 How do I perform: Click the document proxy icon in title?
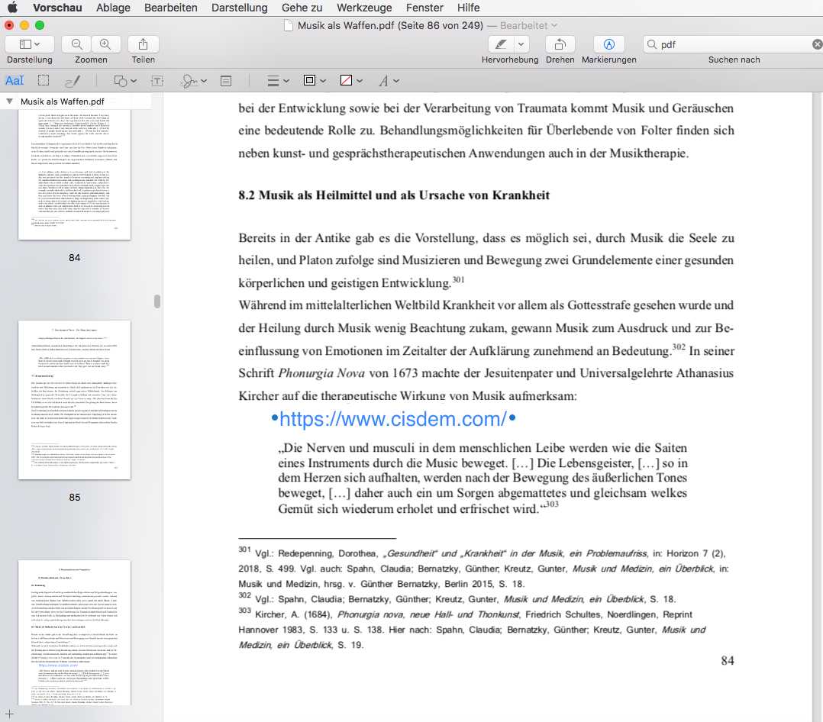pyautogui.click(x=288, y=25)
